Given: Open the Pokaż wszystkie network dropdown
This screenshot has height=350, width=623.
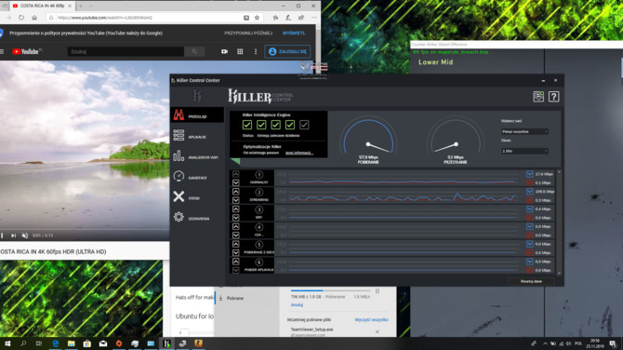Looking at the screenshot, I should coord(524,131).
